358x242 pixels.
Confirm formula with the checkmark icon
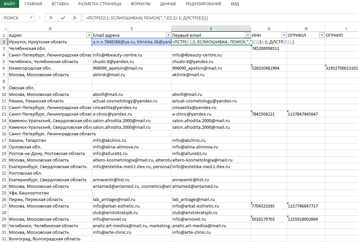click(63, 18)
